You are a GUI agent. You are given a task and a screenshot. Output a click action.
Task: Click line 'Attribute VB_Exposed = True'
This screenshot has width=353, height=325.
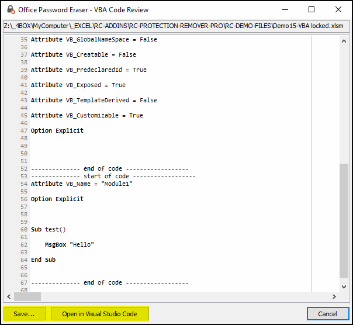(x=78, y=85)
